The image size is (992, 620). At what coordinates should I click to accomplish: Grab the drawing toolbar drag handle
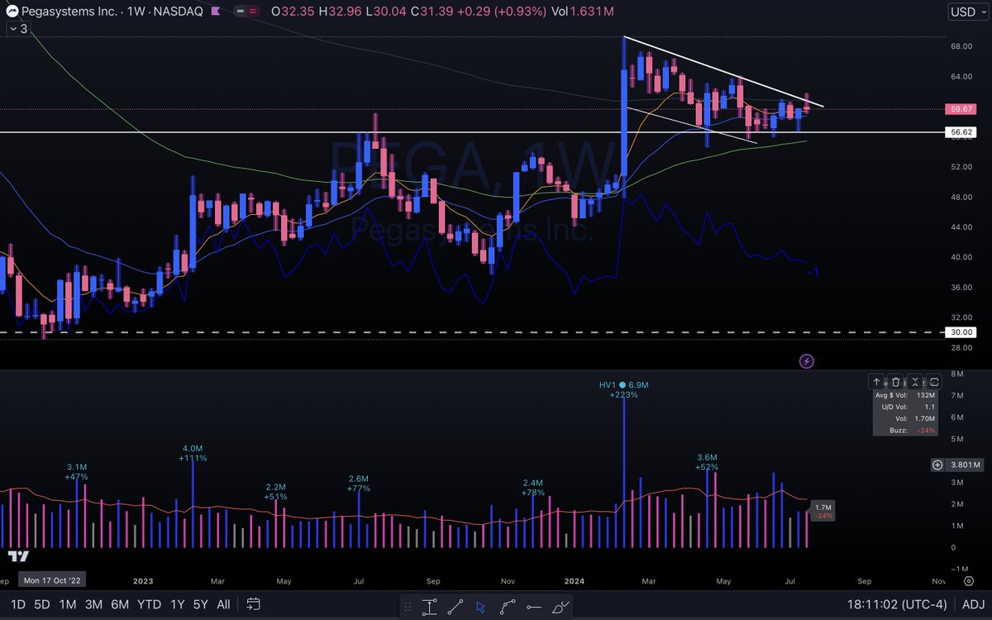[409, 607]
